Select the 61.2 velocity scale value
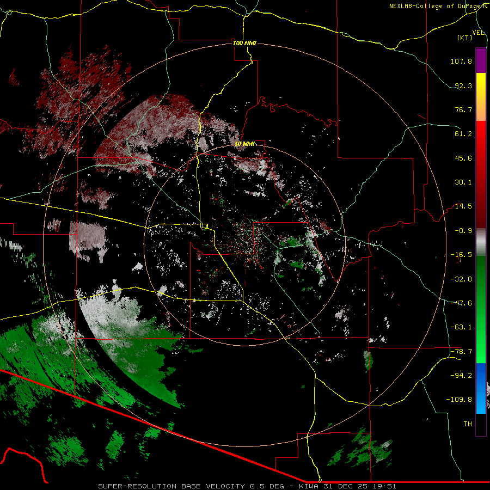 coord(463,134)
